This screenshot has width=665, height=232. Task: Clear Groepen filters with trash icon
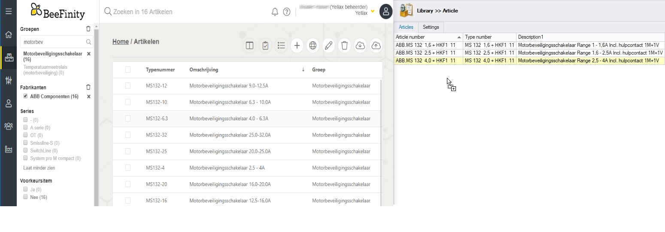[x=88, y=29]
